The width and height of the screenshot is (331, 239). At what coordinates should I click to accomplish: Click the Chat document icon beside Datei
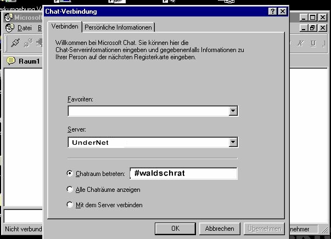click(10, 28)
